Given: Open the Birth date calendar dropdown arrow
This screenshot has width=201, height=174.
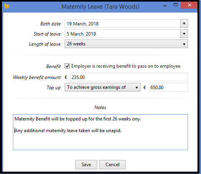Looking at the screenshot, I should pos(184,23).
